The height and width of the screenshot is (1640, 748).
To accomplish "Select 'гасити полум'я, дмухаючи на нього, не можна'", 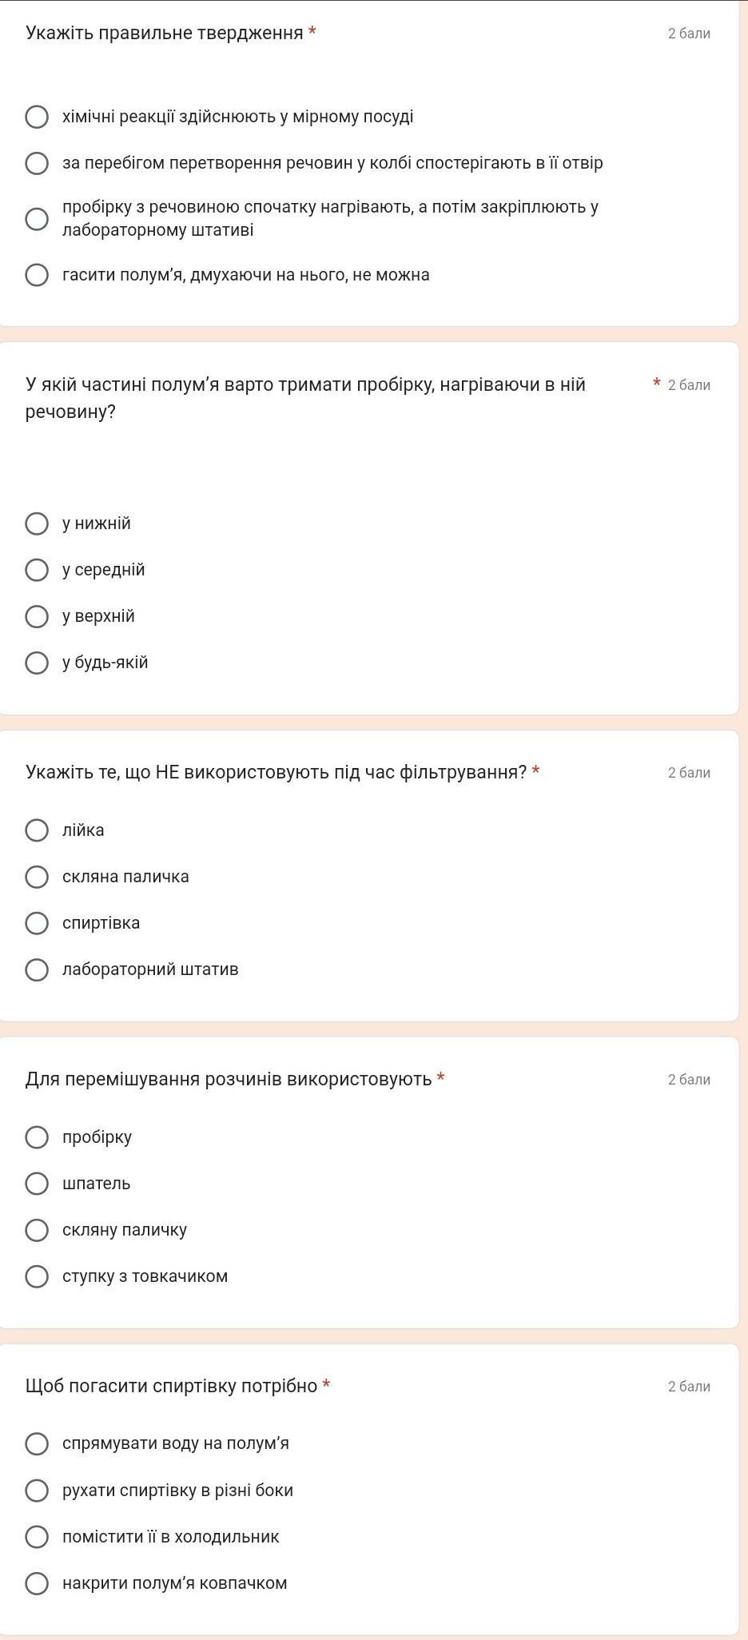I will [37, 275].
